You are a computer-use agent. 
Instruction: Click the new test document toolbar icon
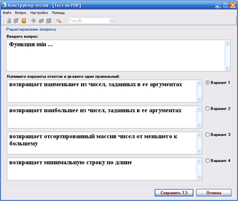tap(9, 21)
